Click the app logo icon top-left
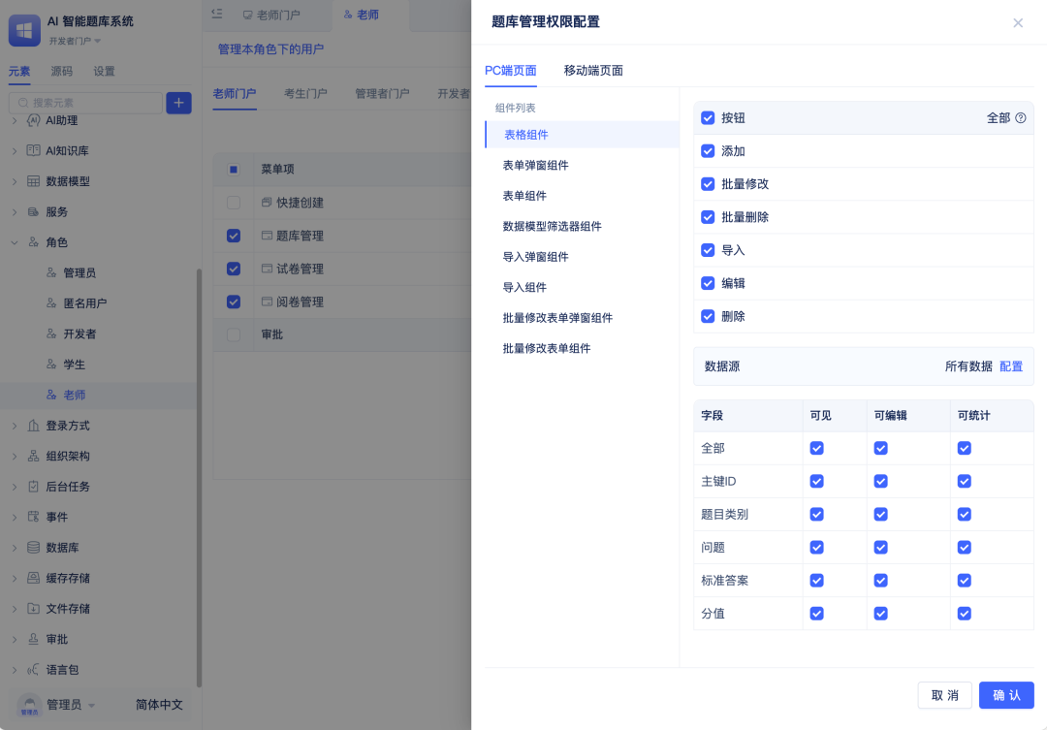Image resolution: width=1047 pixels, height=730 pixels. (24, 30)
